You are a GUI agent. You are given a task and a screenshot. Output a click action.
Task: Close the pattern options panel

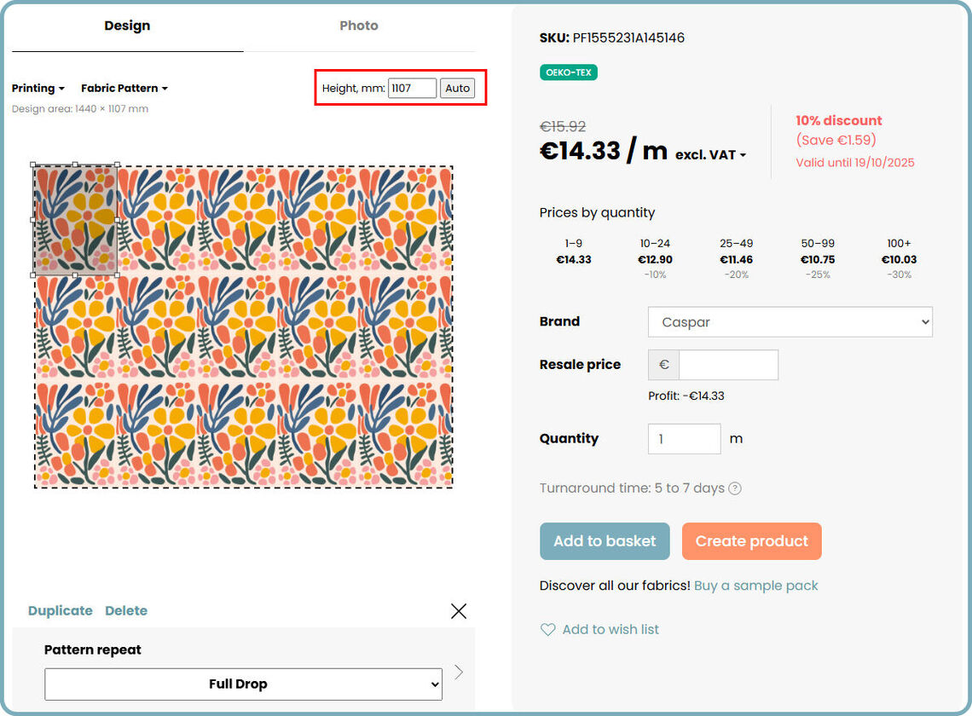[459, 611]
